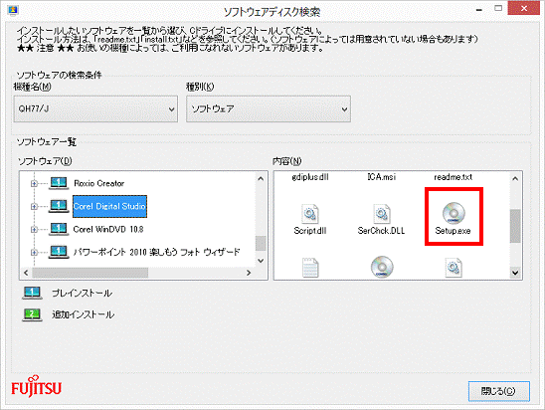Screen dimensions: 545x410
Task: Select the Script.dll file icon
Action: 309,214
